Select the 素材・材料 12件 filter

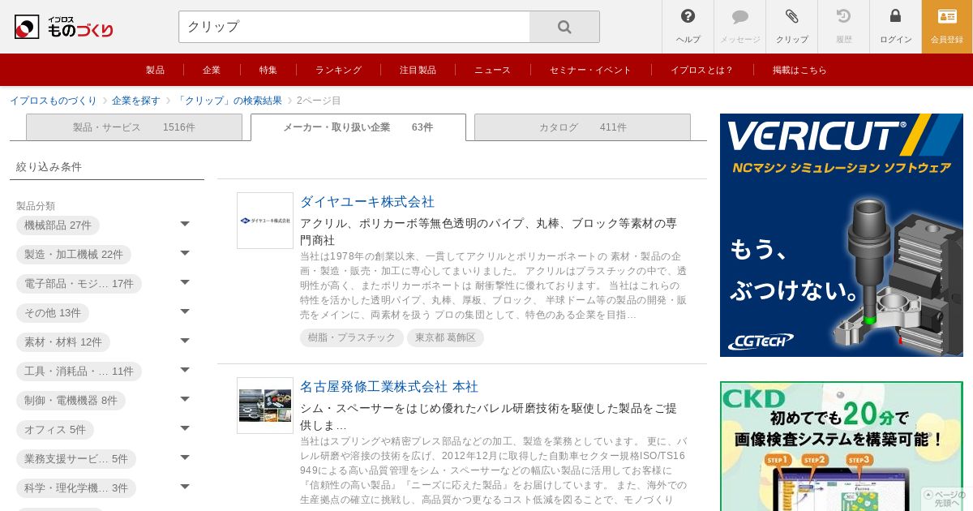(x=63, y=342)
